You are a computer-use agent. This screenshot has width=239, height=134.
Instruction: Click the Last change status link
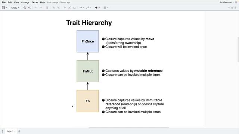coord(59,3)
